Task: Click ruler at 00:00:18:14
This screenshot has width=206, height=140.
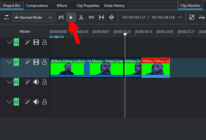Action: coord(143,32)
